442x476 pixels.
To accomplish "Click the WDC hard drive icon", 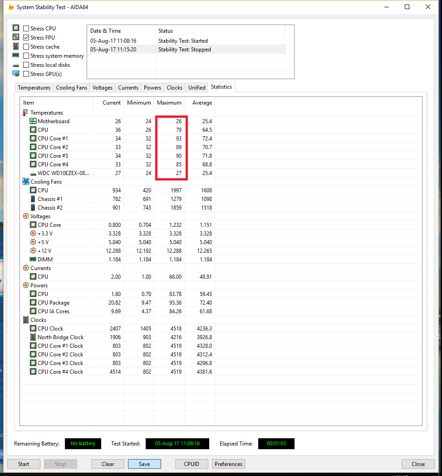I will point(33,173).
